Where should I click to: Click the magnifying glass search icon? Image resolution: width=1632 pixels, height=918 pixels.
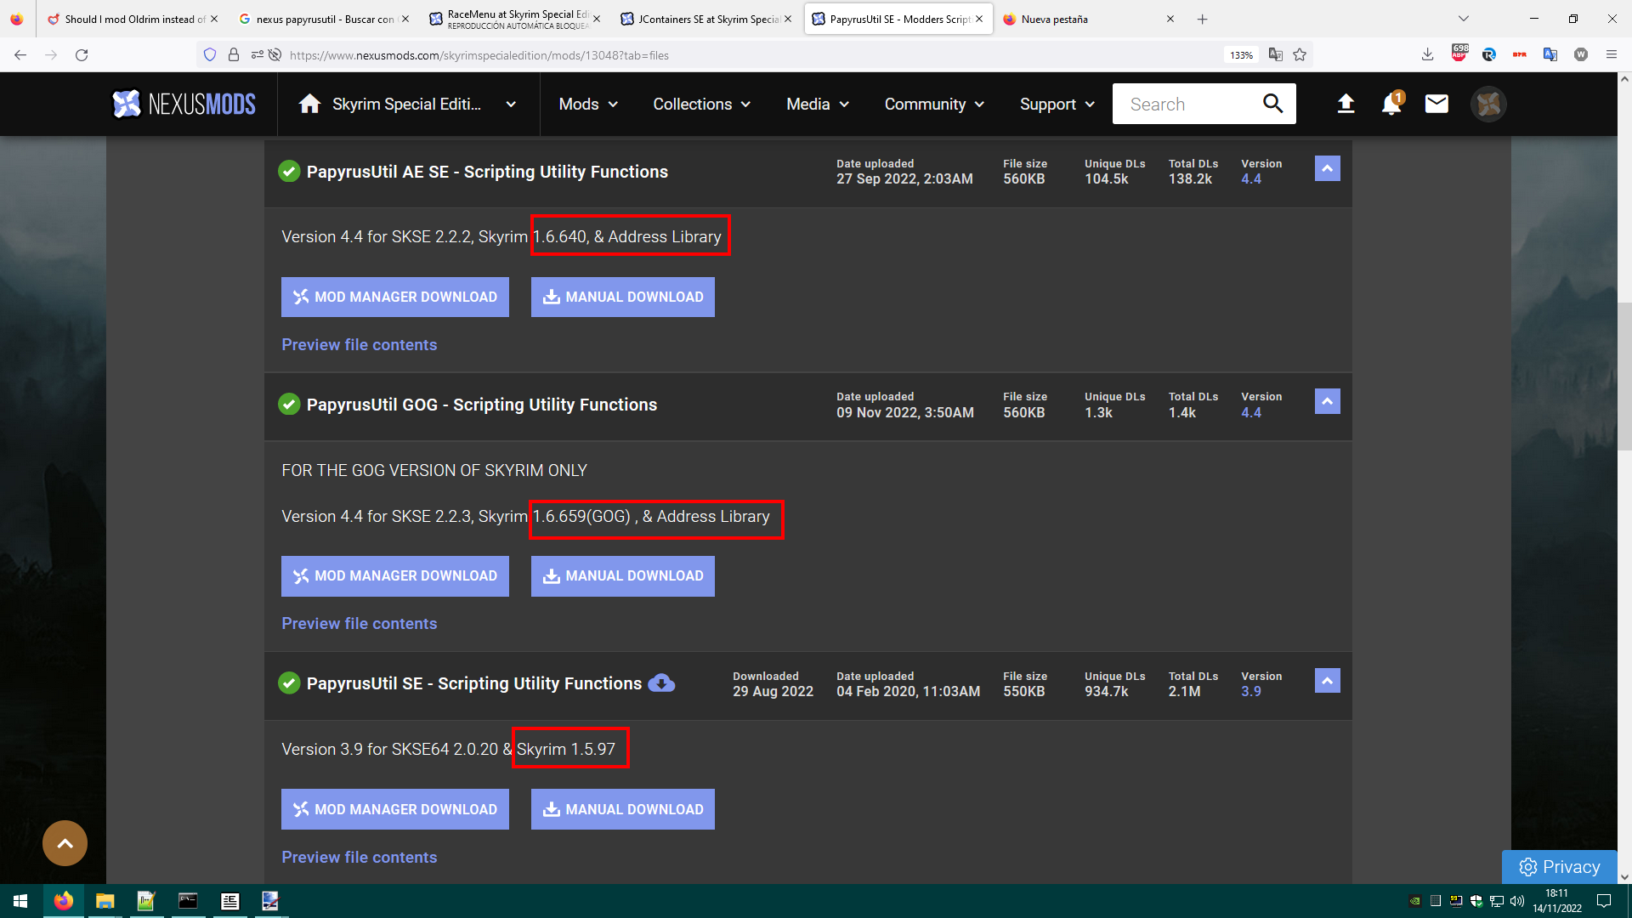1272,104
